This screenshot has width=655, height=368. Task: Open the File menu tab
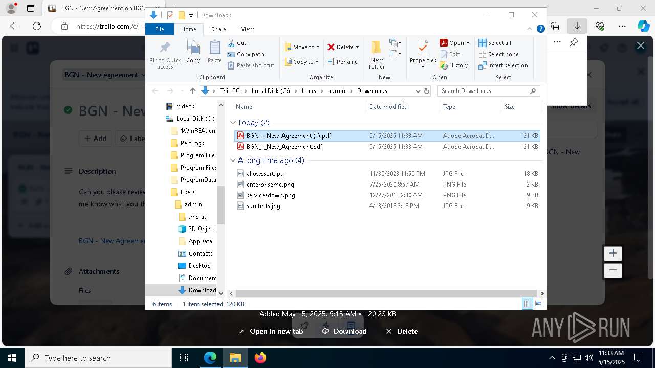point(160,29)
